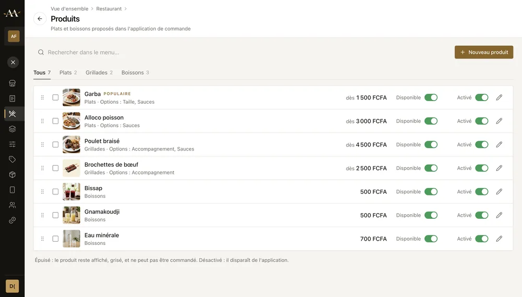
Task: Click the drag handle of Eau minérale row
Action: click(x=42, y=239)
